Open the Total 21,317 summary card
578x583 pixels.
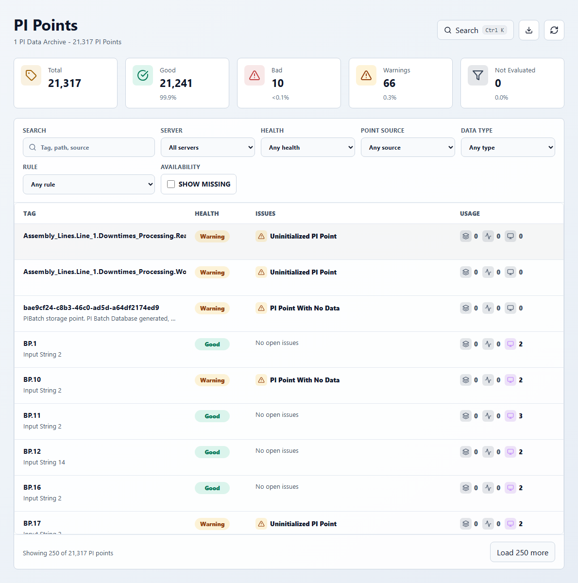pyautogui.click(x=66, y=83)
